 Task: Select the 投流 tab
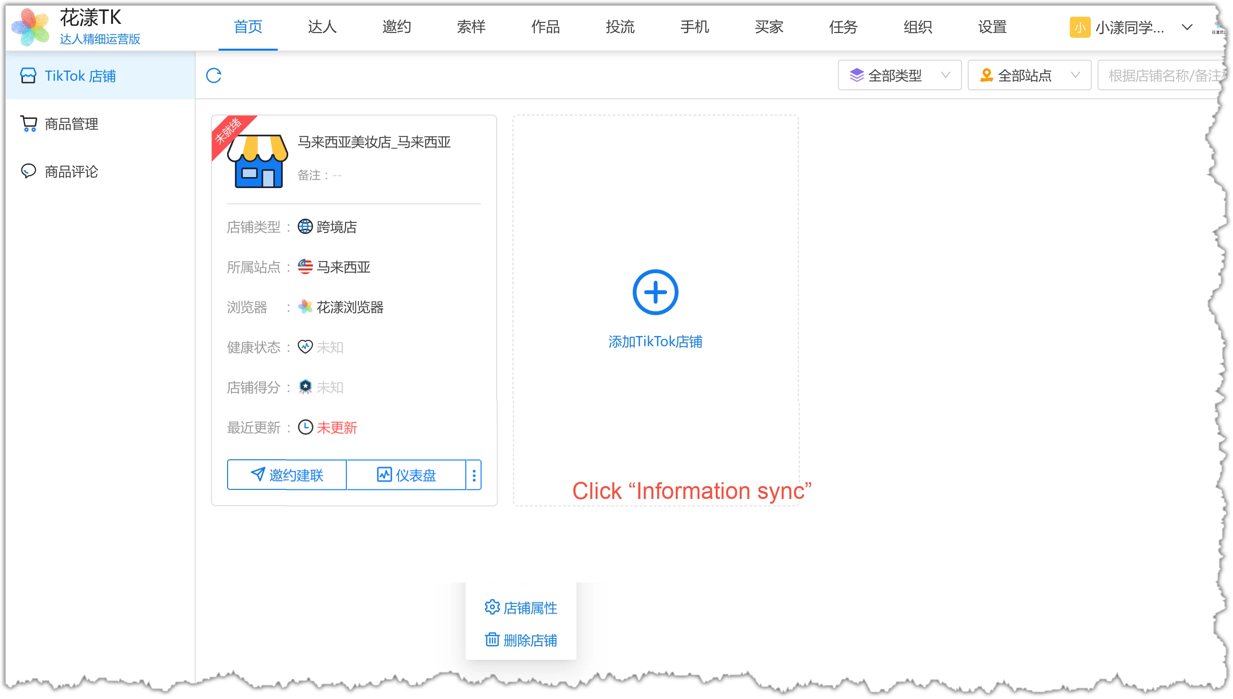pyautogui.click(x=620, y=27)
